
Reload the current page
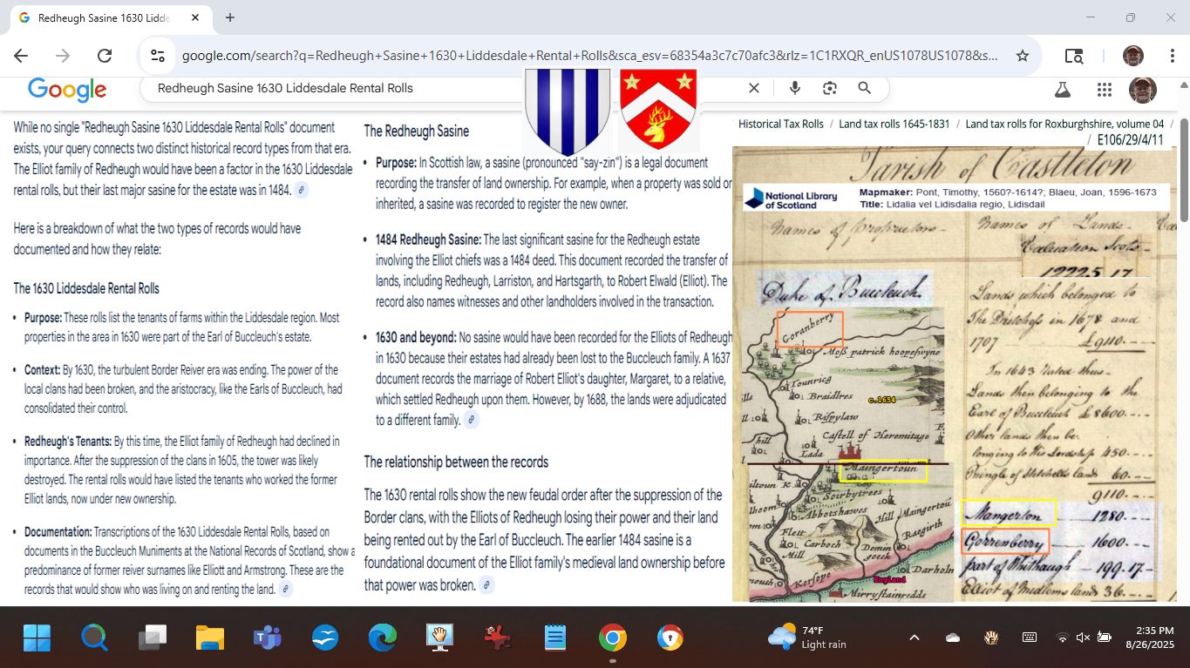pyautogui.click(x=105, y=56)
